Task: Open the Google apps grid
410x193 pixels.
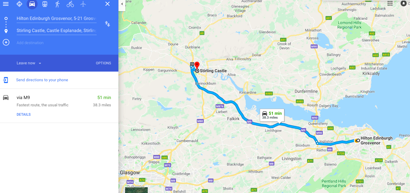Action: pos(390,3)
